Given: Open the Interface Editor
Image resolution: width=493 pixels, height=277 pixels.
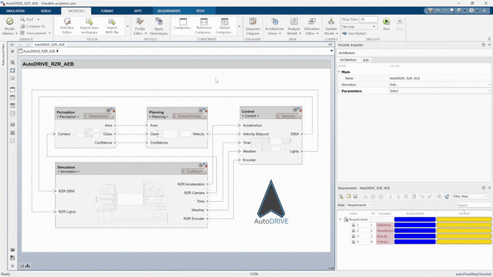Looking at the screenshot, I should tap(66, 26).
